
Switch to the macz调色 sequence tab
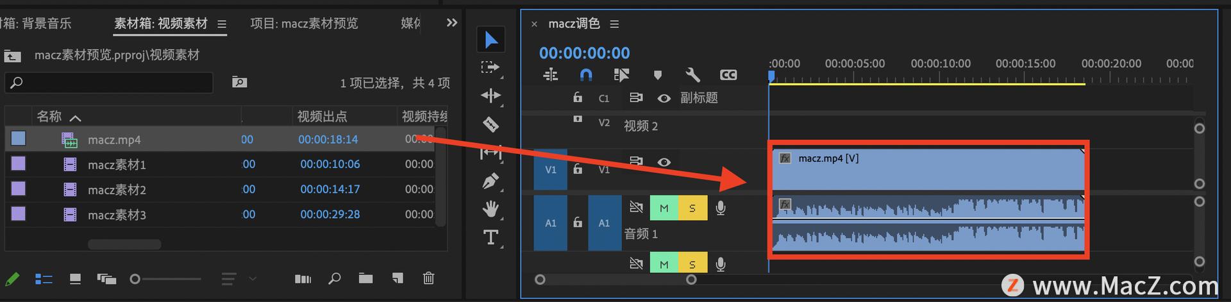(x=574, y=24)
